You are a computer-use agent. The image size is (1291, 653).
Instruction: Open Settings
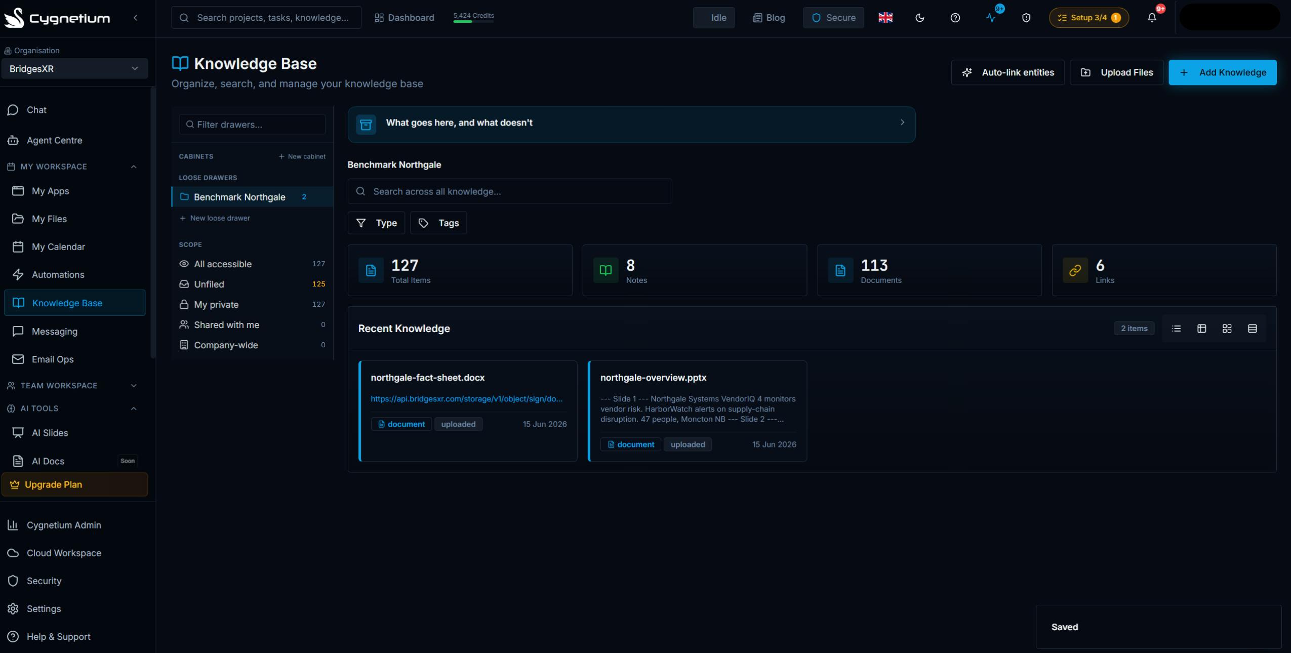75,608
